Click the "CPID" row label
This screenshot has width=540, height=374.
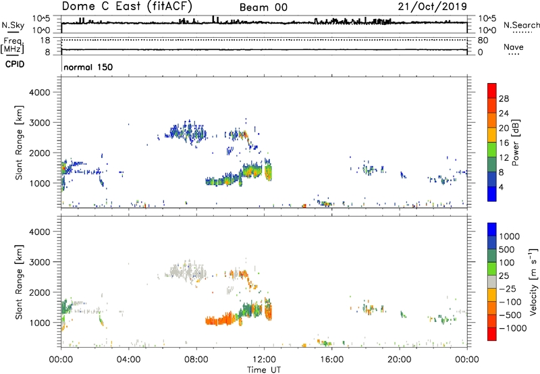coord(15,64)
